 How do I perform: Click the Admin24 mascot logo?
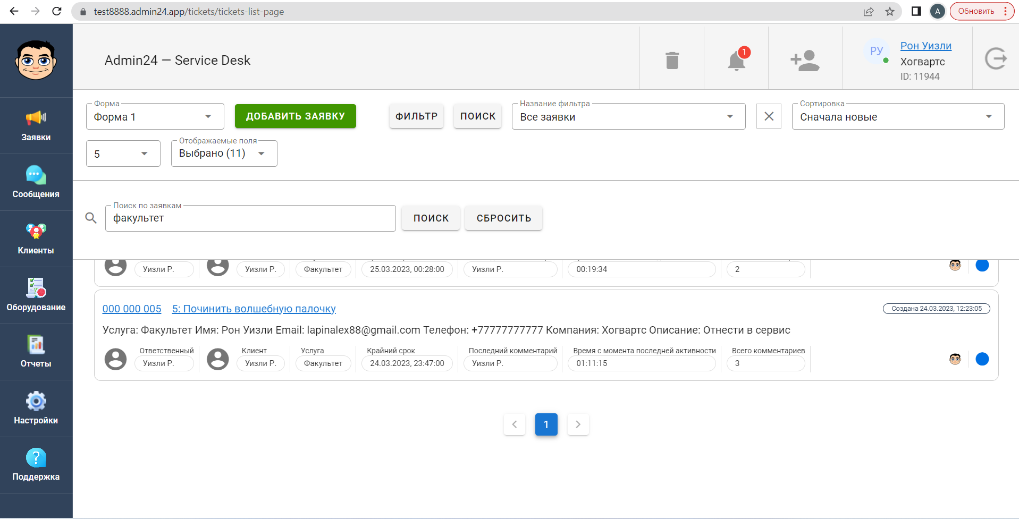point(36,59)
